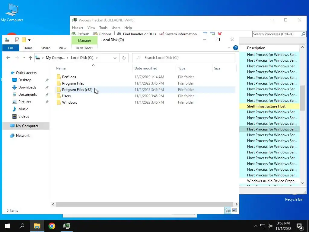This screenshot has height=232, width=309.
Task: Open the Windows Start menu
Action: [x=7, y=226]
